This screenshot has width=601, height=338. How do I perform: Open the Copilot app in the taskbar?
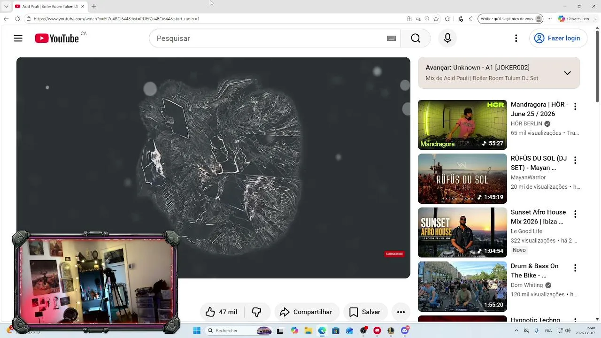294,330
